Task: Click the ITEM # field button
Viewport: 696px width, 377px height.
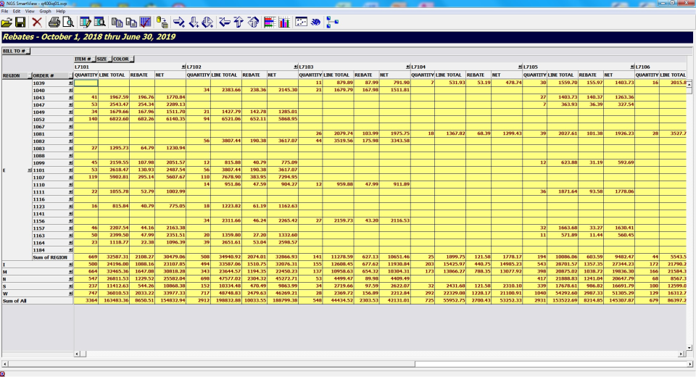Action: coord(84,59)
